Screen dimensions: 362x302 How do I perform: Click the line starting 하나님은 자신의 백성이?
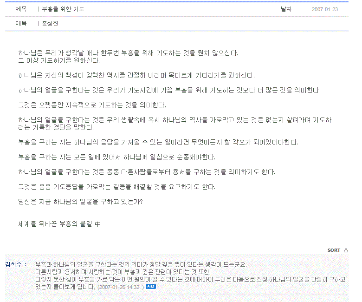[136, 75]
